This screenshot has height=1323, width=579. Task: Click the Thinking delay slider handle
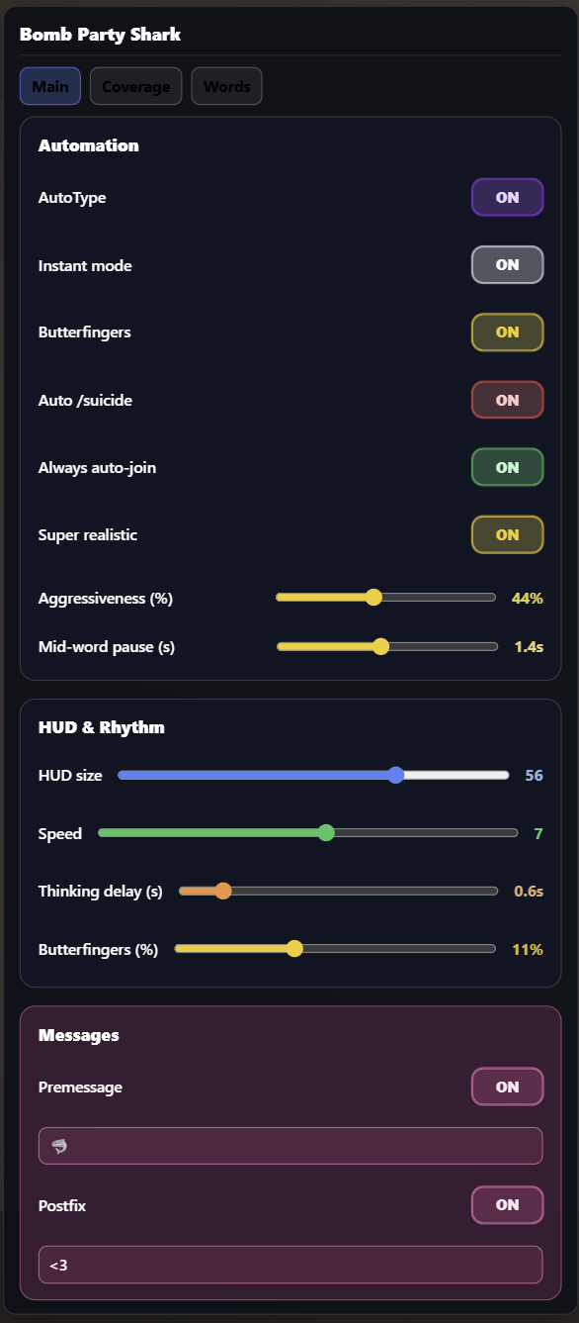pos(222,891)
